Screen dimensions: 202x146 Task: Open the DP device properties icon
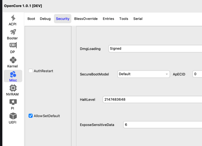click(13, 46)
